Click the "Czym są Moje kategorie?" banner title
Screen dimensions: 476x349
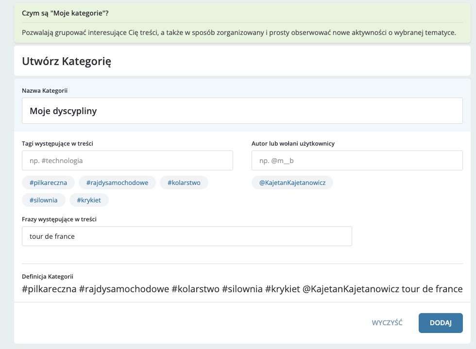[x=65, y=13]
